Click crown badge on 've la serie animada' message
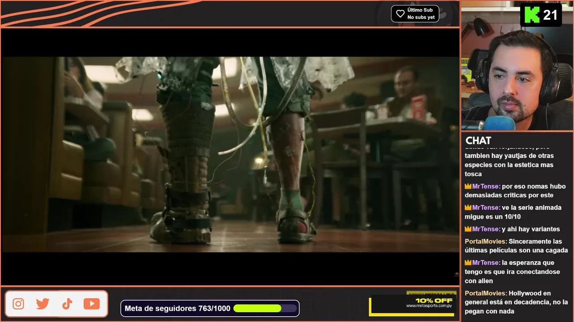Image resolution: width=574 pixels, height=322 pixels. [468, 208]
